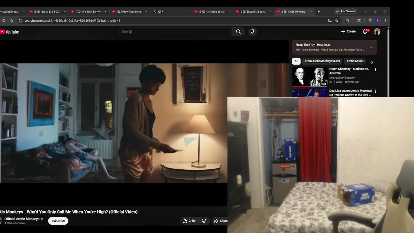Switch to Should ICE be Ab... tab
414x233 pixels.
(x=253, y=11)
